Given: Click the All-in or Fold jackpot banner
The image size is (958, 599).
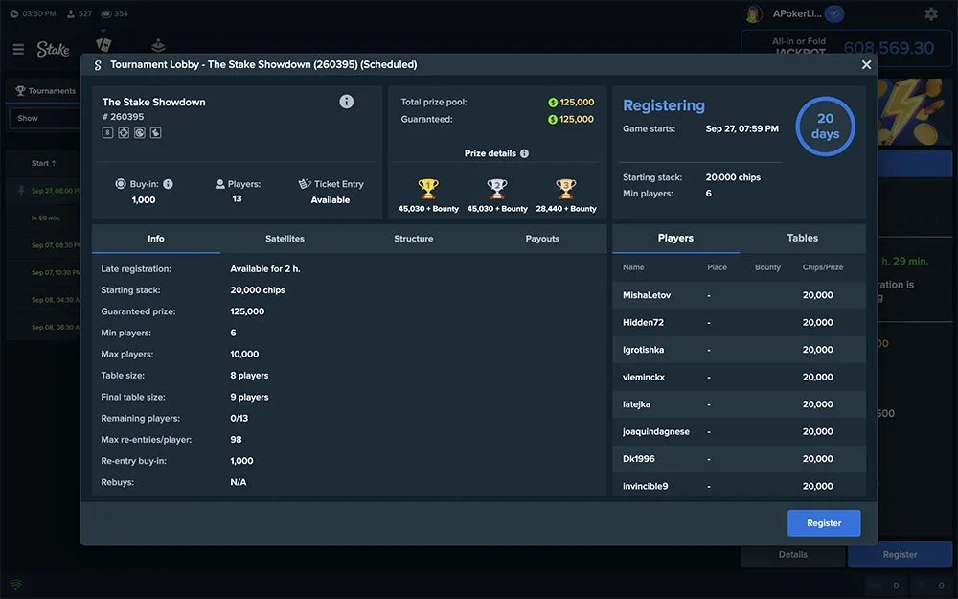Looking at the screenshot, I should point(846,47).
